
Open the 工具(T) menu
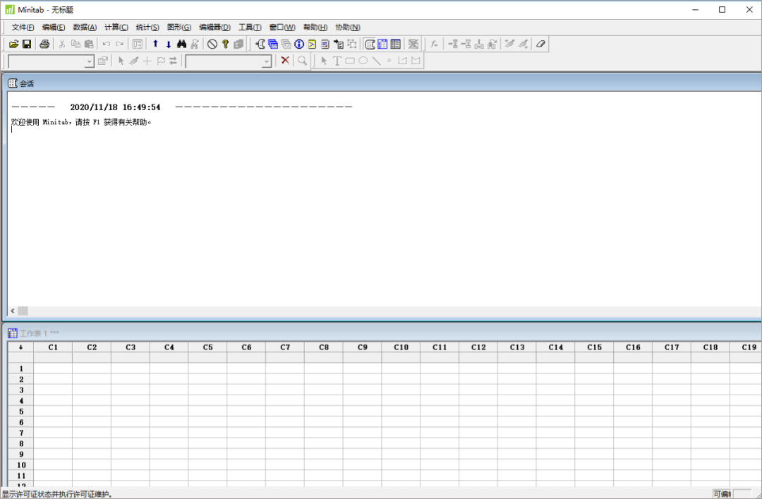250,28
